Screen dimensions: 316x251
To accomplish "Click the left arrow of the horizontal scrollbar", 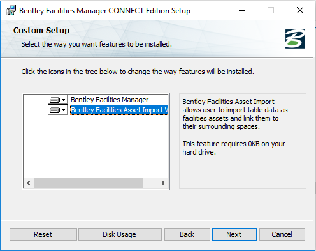I will coord(29,183).
